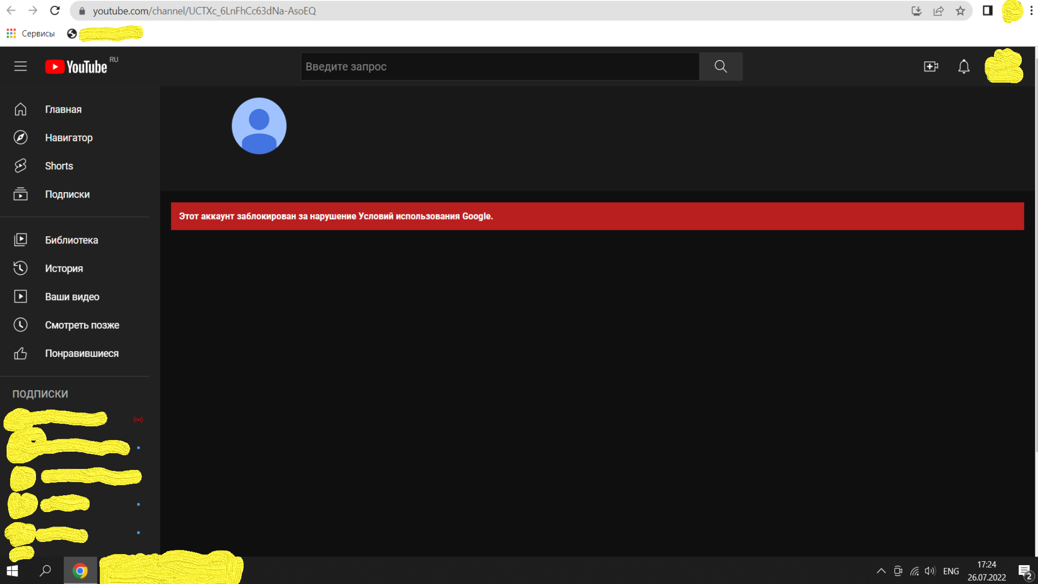Click the site lock icon

[x=82, y=11]
